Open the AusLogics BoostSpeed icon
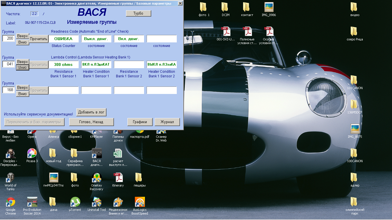 point(139,203)
